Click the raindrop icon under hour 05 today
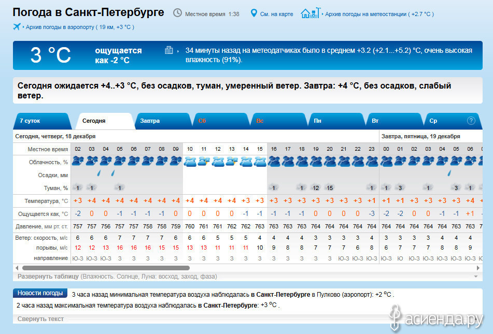This screenshot has height=334, width=493. click(113, 173)
